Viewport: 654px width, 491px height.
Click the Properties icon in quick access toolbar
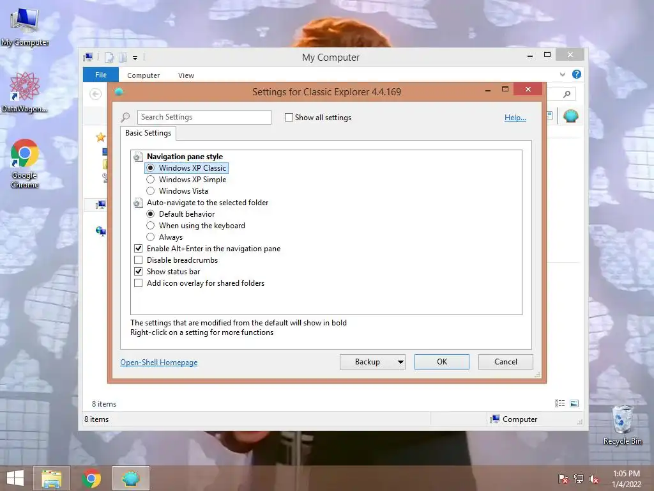[109, 58]
